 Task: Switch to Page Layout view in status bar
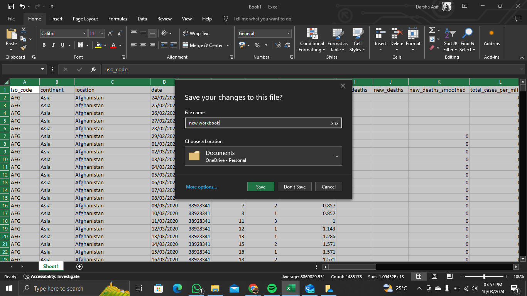434,276
